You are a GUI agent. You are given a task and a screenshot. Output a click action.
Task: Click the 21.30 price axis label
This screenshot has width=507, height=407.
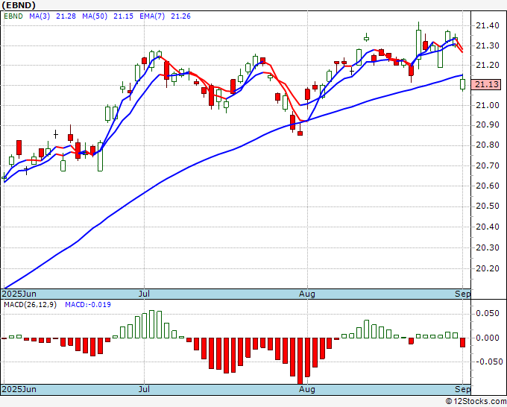[x=488, y=46]
